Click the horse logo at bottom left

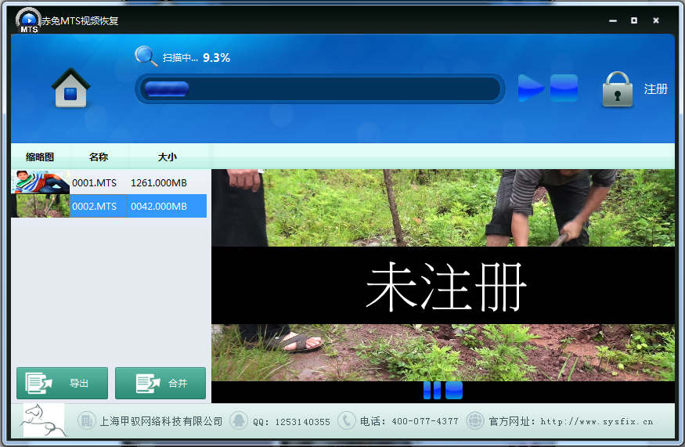click(x=43, y=420)
